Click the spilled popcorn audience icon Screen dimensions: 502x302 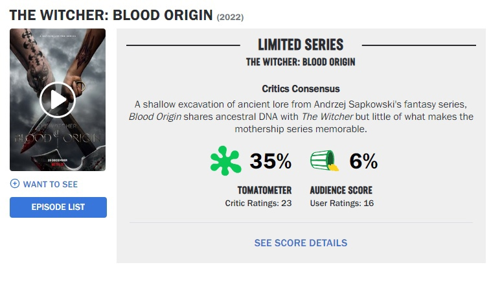[325, 161]
